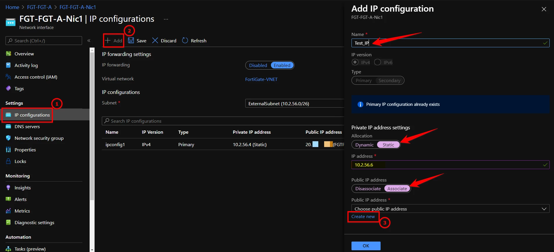554x252 pixels.
Task: Select Associate public IP option
Action: point(397,188)
